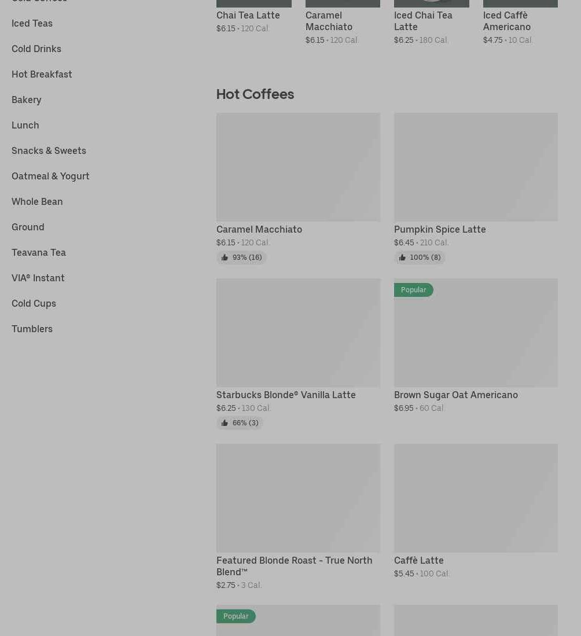Click thumbs-up rating icon under Caramel Macchiato
This screenshot has height=636, width=581.
pos(225,258)
